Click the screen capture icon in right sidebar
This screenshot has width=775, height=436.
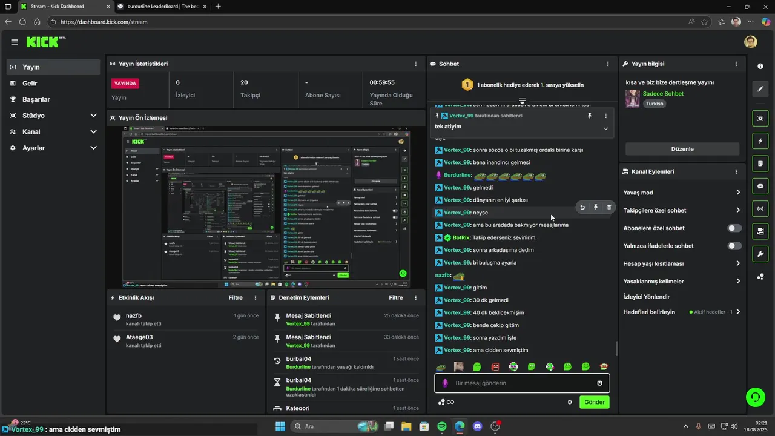(760, 118)
